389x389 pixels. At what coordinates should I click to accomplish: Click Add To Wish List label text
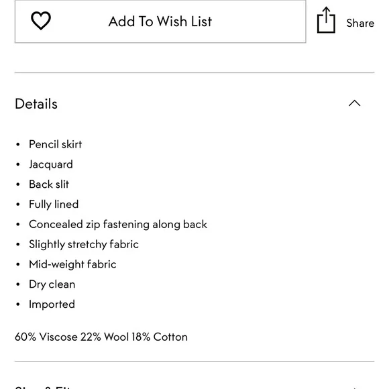[x=160, y=21]
